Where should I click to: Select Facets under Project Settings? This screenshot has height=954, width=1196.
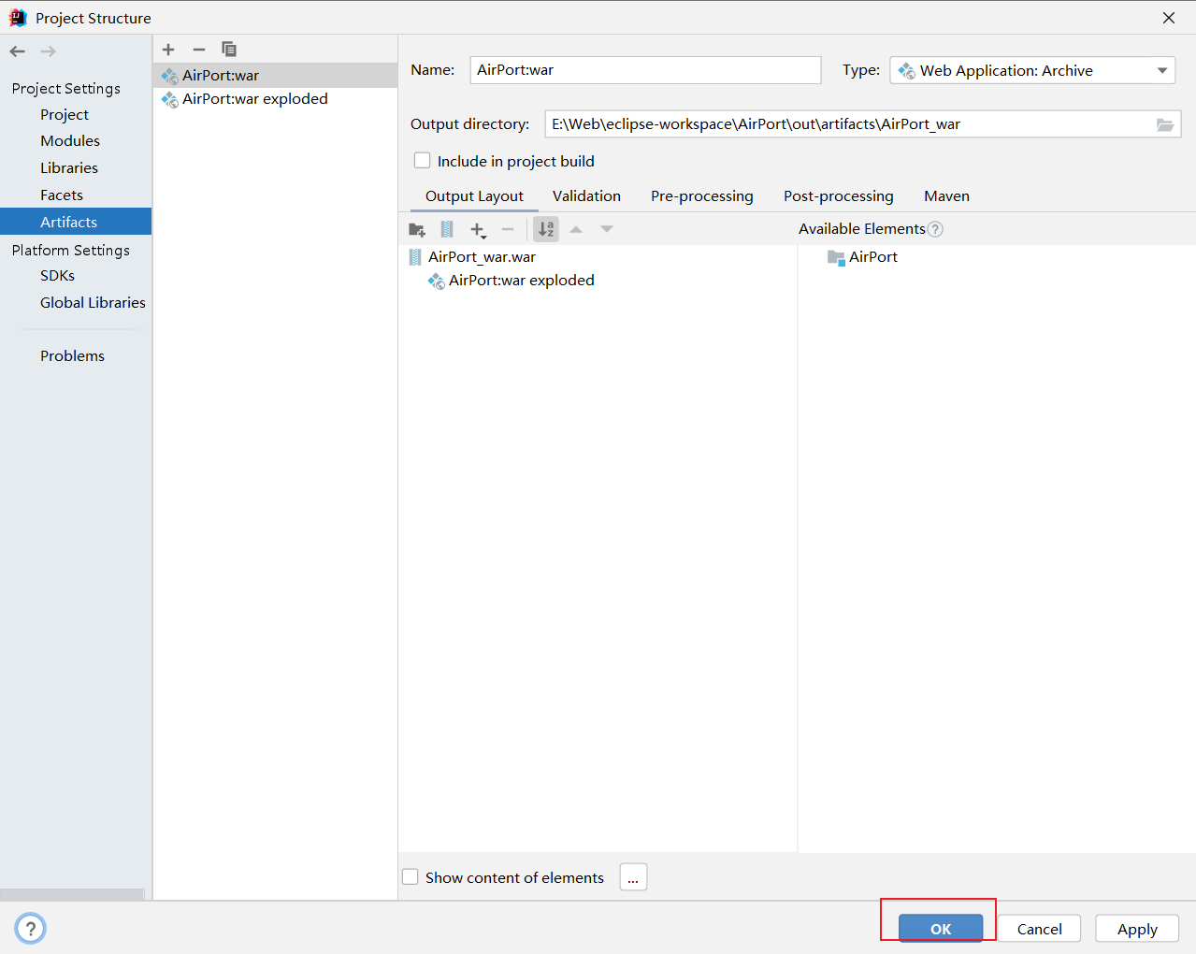[x=61, y=195]
